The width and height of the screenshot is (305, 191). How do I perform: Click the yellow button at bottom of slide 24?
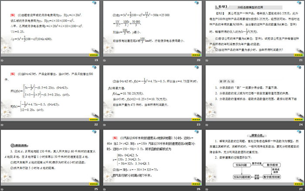pyautogui.click(x=298, y=119)
